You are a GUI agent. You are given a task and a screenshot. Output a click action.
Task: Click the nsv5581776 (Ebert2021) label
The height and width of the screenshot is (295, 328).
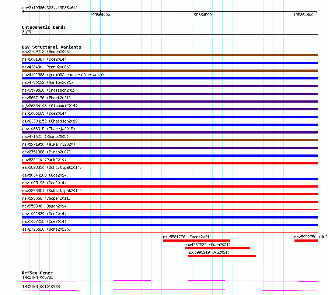coord(187,237)
